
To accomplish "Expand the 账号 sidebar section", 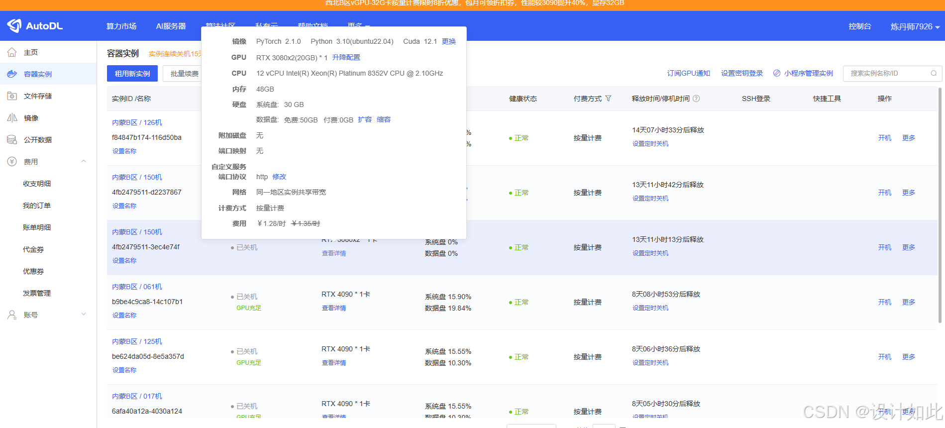I will (84, 315).
